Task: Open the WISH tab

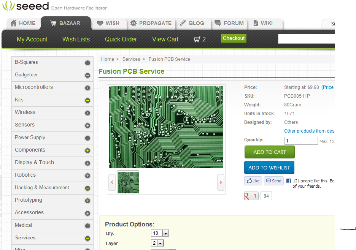Action: tap(108, 24)
